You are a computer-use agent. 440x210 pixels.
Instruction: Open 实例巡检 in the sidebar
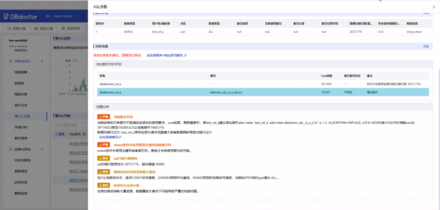pyautogui.click(x=21, y=182)
